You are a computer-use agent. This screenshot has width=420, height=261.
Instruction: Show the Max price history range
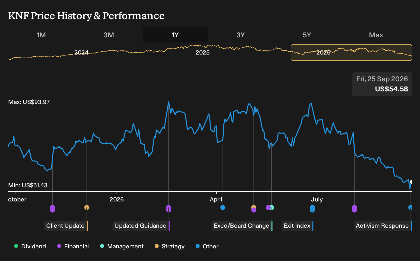tap(376, 35)
